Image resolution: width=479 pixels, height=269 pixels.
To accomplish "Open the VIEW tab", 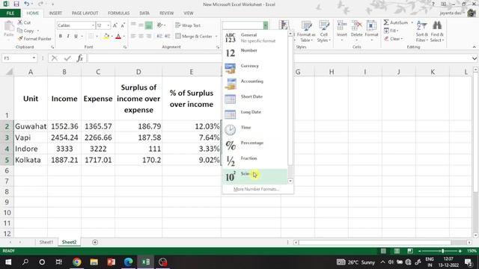I will pos(188,13).
